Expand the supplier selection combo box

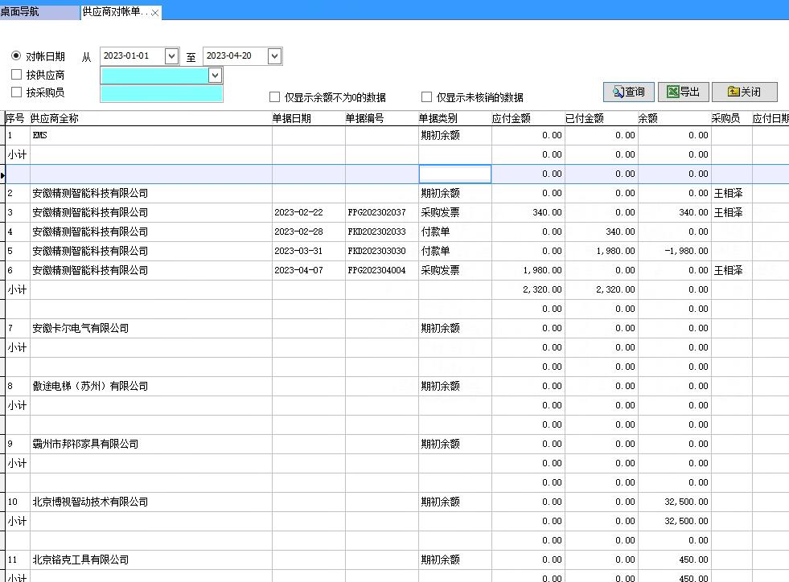pos(215,75)
